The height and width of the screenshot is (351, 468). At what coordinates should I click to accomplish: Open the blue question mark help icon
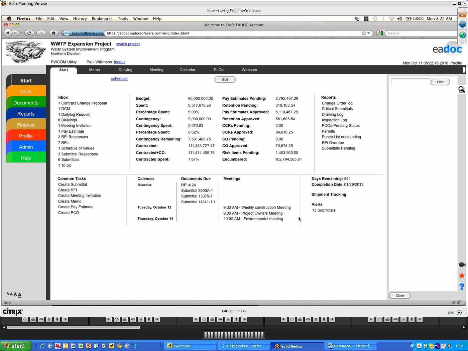(462, 287)
